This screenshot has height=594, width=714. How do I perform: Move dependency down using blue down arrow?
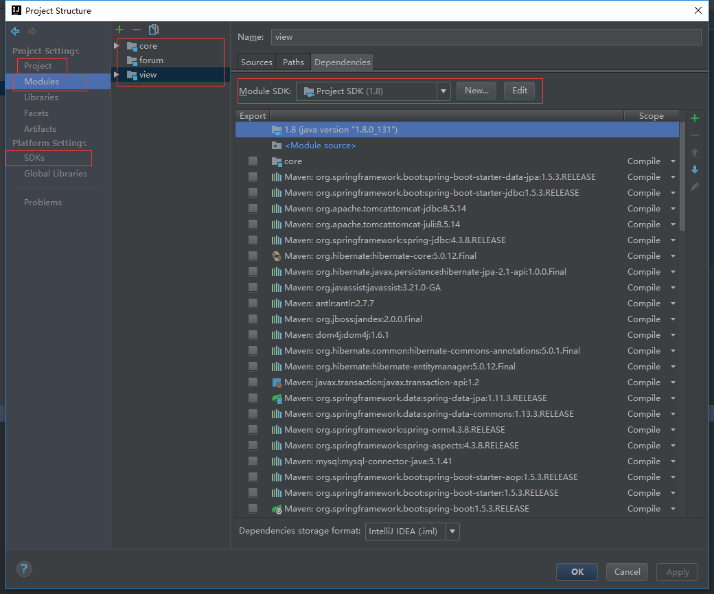[694, 170]
